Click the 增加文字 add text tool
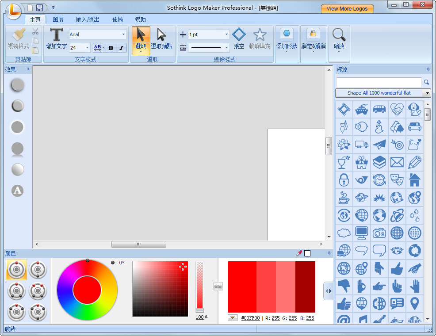This screenshot has width=436, height=336. 56,38
